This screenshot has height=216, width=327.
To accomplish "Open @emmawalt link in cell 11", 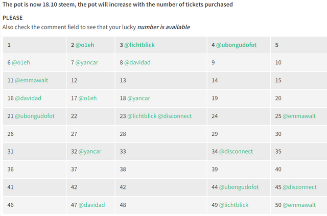I will (x=32, y=81).
